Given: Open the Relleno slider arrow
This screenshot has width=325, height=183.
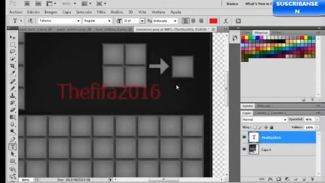Looking at the screenshot, I should tap(317, 128).
